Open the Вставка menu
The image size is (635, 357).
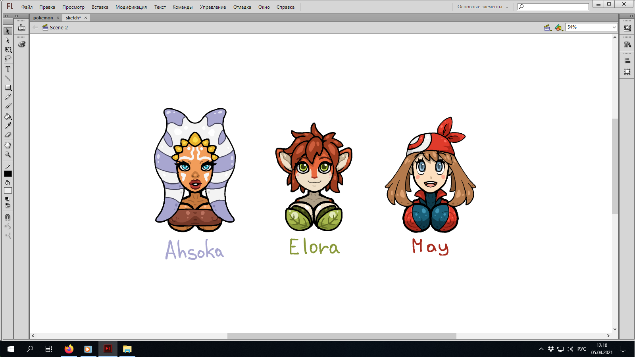click(100, 7)
